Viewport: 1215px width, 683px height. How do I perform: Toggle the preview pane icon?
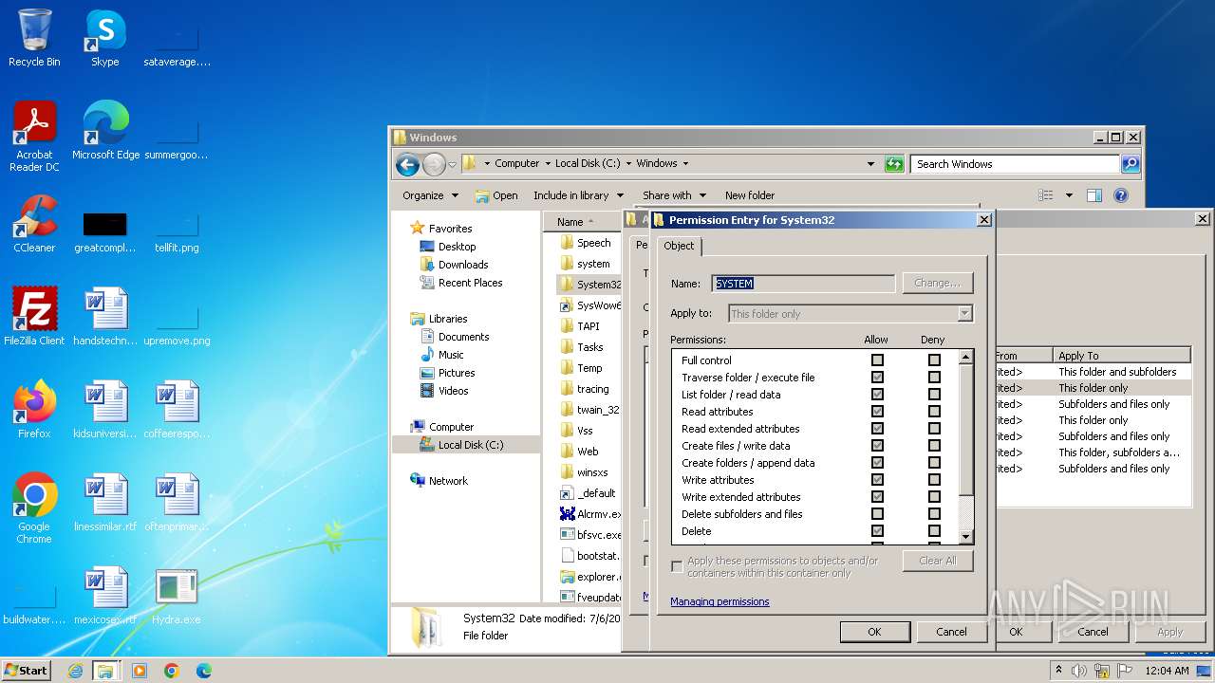(1093, 195)
